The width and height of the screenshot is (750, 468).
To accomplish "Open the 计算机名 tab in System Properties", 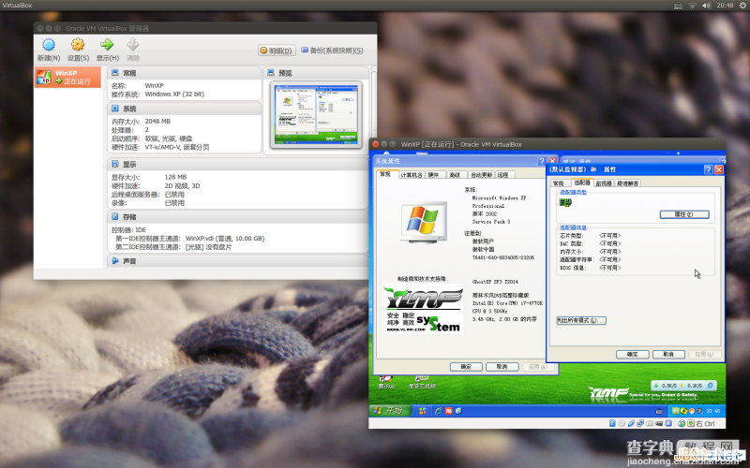I will (x=411, y=175).
